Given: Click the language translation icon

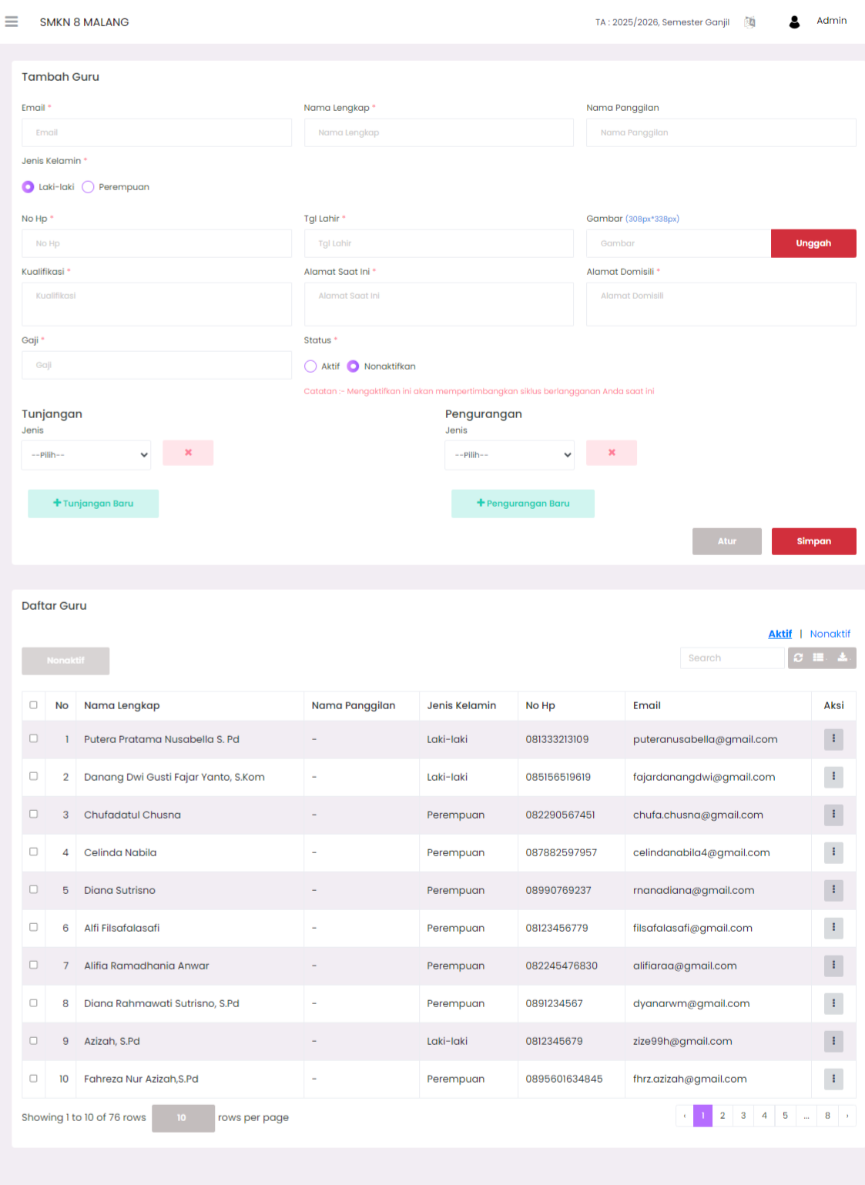Looking at the screenshot, I should 749,22.
